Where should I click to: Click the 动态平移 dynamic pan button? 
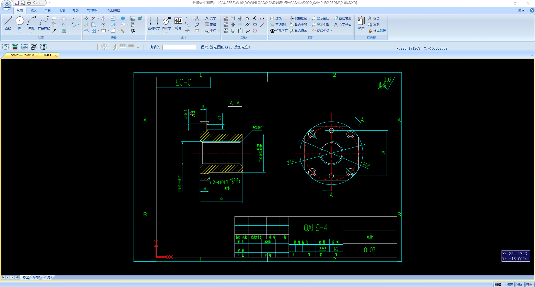(x=299, y=25)
